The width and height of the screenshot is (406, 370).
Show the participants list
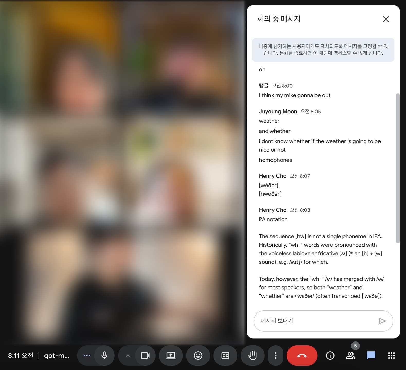(x=350, y=355)
